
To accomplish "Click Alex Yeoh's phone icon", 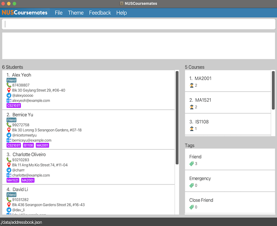I will coord(9,85).
